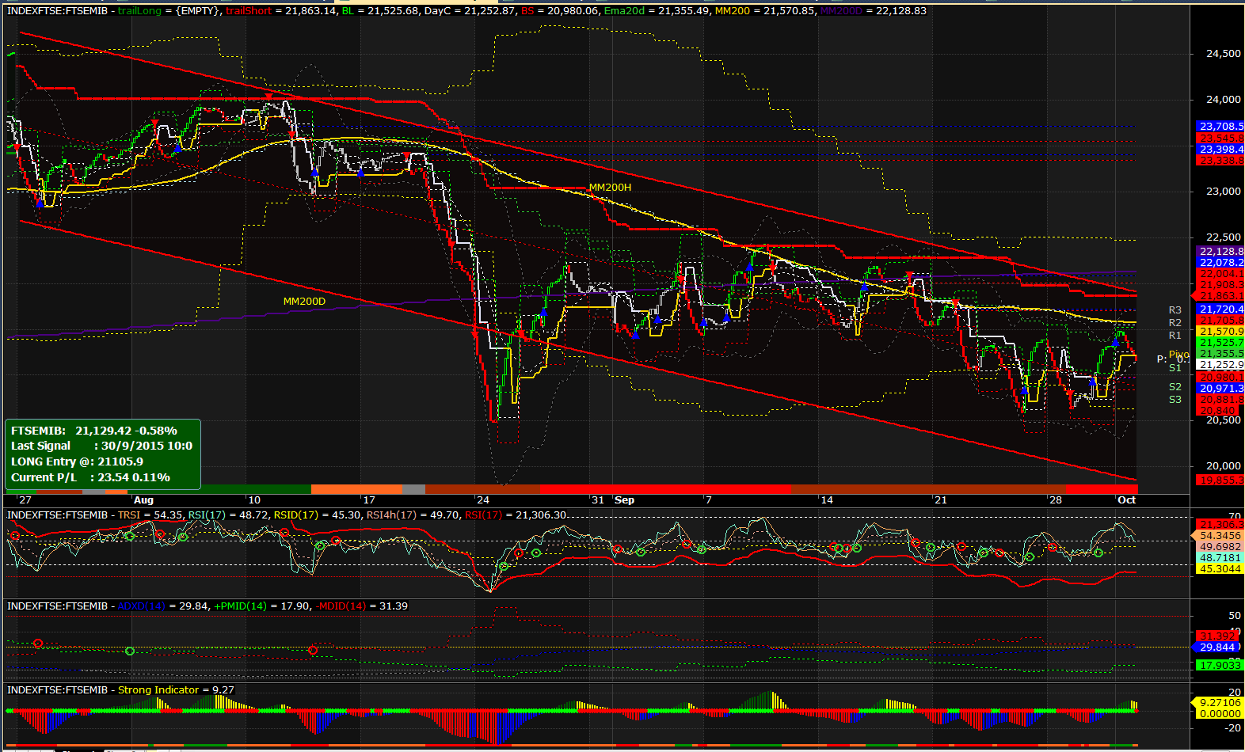Click the 21,570.9 yellow MM200 price tag
The height and width of the screenshot is (752, 1245).
point(1220,332)
